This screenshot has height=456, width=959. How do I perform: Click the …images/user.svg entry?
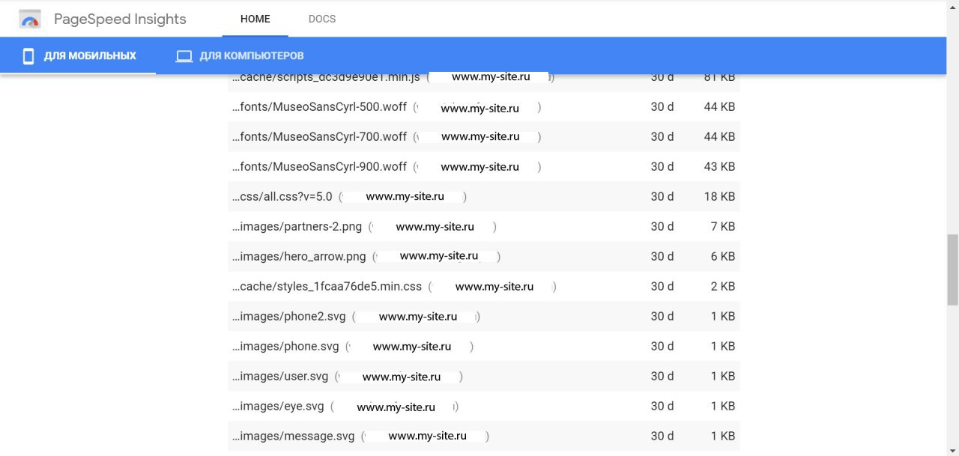click(x=281, y=376)
